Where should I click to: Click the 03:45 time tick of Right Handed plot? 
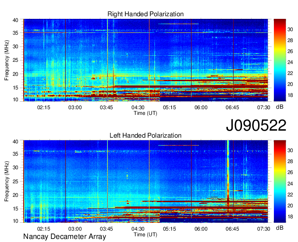[x=106, y=107]
